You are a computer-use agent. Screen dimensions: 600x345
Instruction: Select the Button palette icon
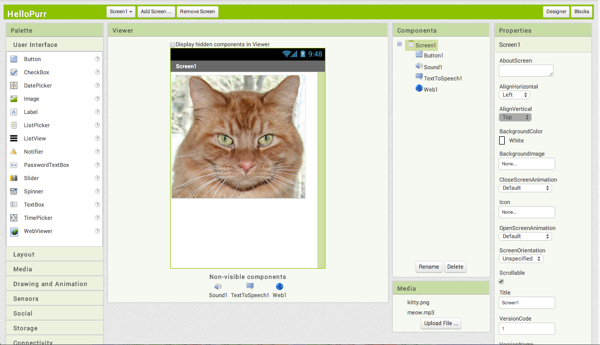click(x=14, y=59)
